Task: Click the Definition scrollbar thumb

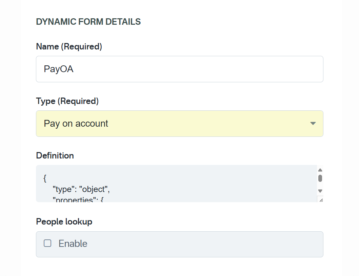Action: coord(320,178)
